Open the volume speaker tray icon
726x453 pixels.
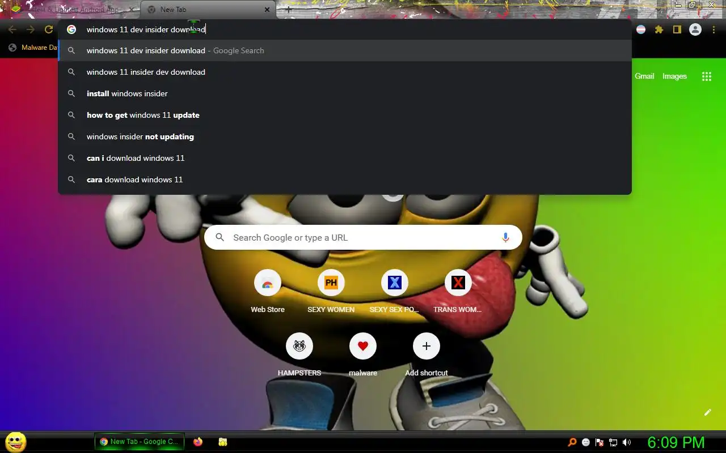point(627,442)
